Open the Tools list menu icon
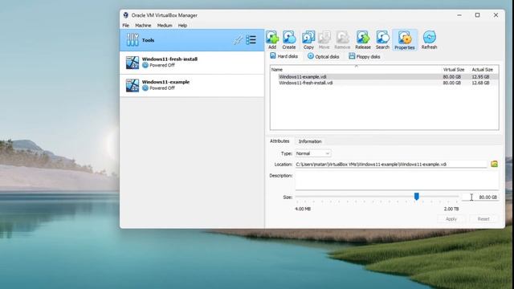Screen dimensions: 514x289 pos(251,40)
